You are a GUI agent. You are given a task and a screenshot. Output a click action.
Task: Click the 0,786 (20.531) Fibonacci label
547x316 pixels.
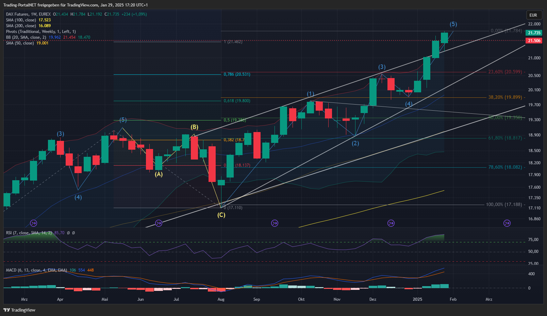click(237, 74)
